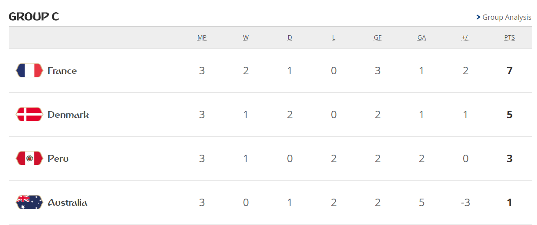Open the Group Analysis link
537x225 pixels.
tap(507, 17)
